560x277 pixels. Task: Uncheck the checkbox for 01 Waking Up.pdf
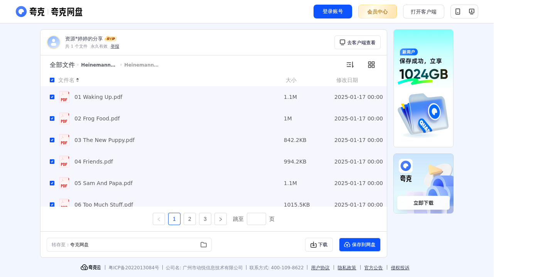click(52, 97)
